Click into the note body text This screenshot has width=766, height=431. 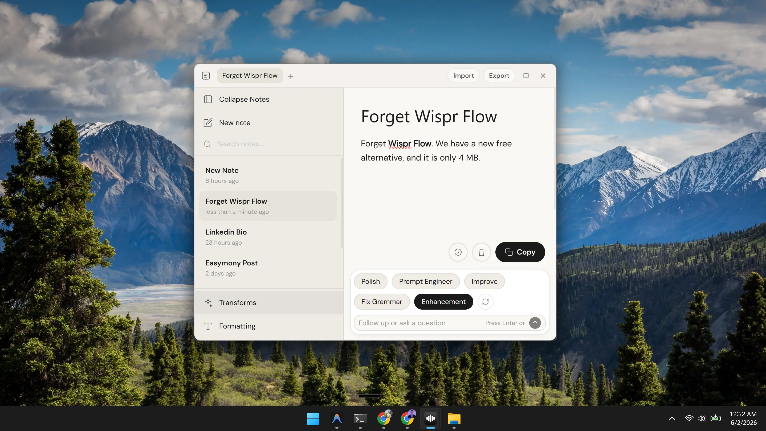pyautogui.click(x=436, y=150)
